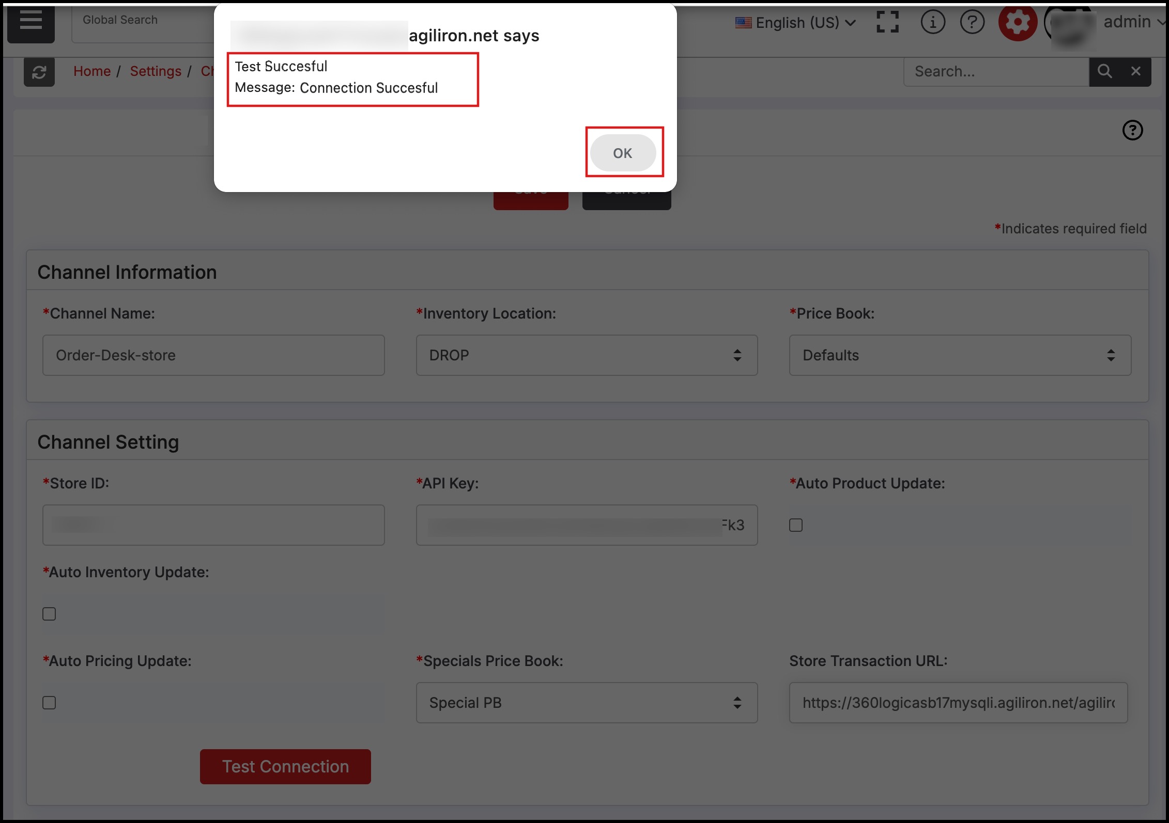Toggle fullscreen mode icon
1169x823 pixels.
click(887, 22)
